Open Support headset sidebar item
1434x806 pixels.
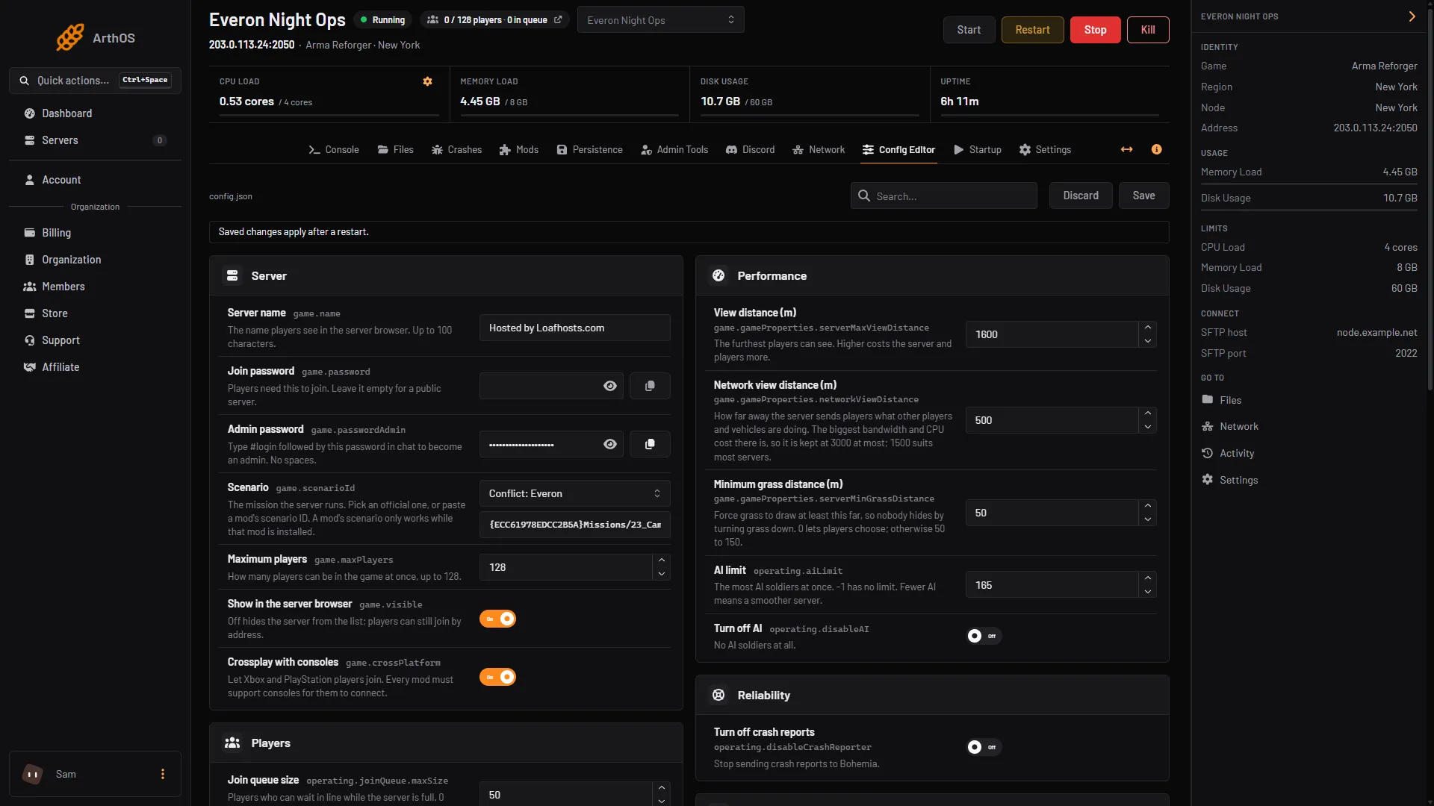click(x=95, y=340)
